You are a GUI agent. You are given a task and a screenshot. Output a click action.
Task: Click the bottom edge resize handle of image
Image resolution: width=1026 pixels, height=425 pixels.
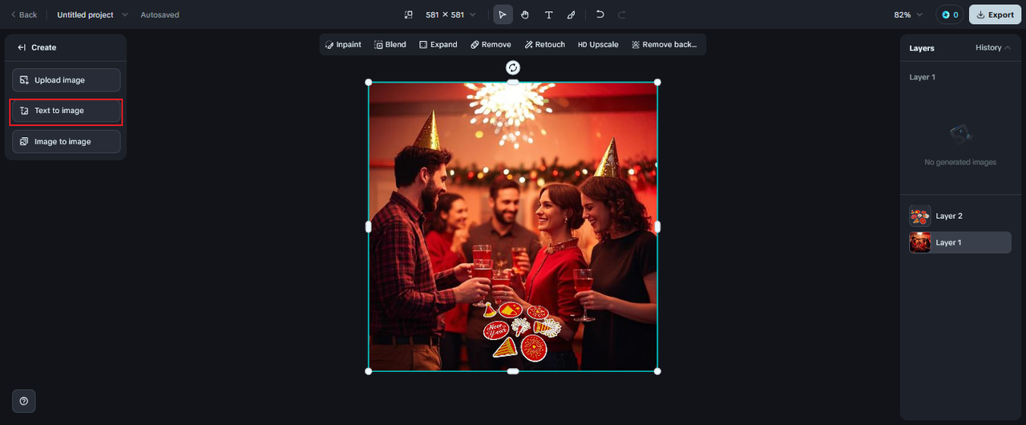(513, 371)
